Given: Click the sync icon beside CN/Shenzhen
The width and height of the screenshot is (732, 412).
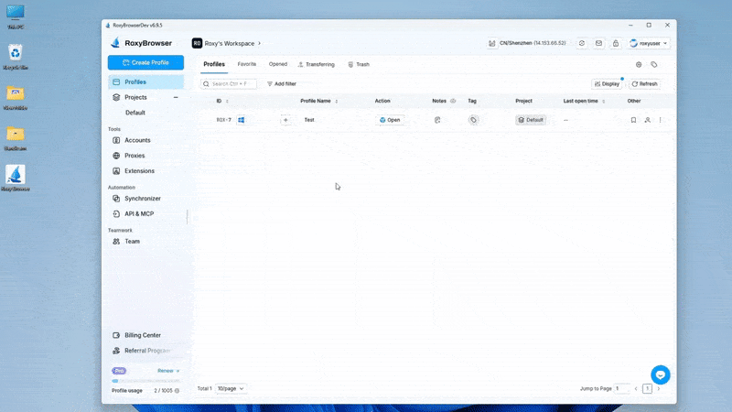Looking at the screenshot, I should (581, 43).
